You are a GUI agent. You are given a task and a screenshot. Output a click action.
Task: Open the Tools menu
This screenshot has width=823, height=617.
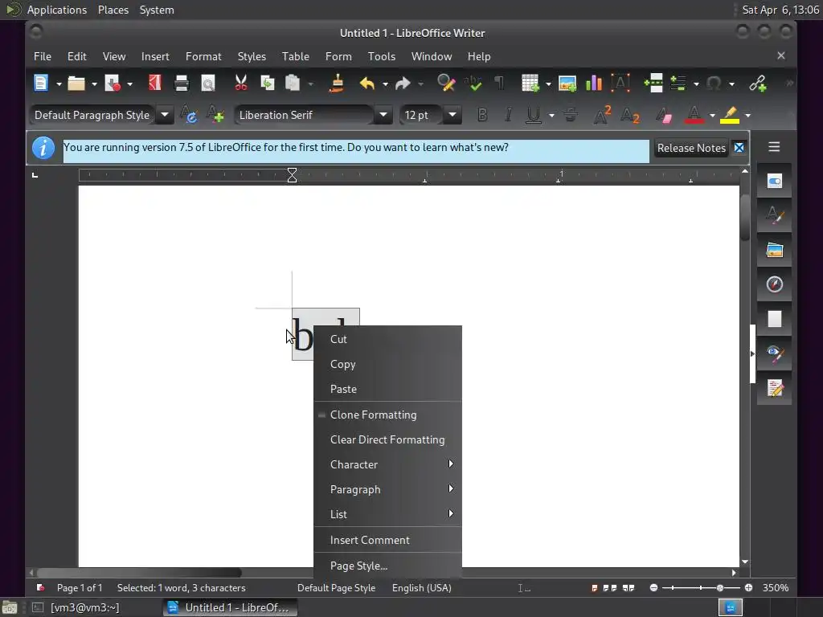point(381,57)
